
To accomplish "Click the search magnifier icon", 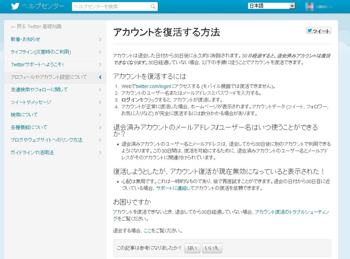I will tap(153, 6).
